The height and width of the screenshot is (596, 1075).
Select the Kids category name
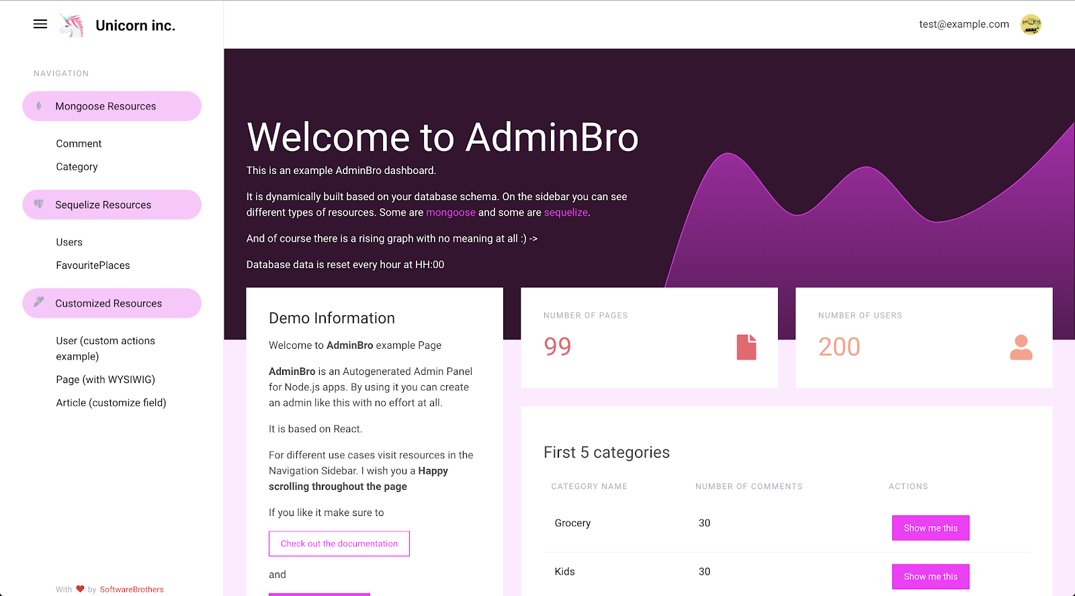pos(564,572)
